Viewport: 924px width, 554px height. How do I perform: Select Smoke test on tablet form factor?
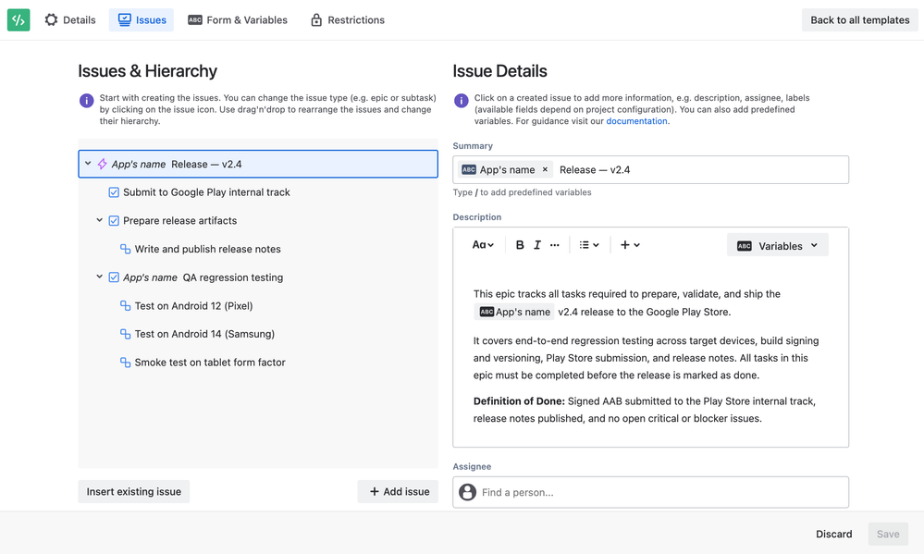tap(210, 363)
